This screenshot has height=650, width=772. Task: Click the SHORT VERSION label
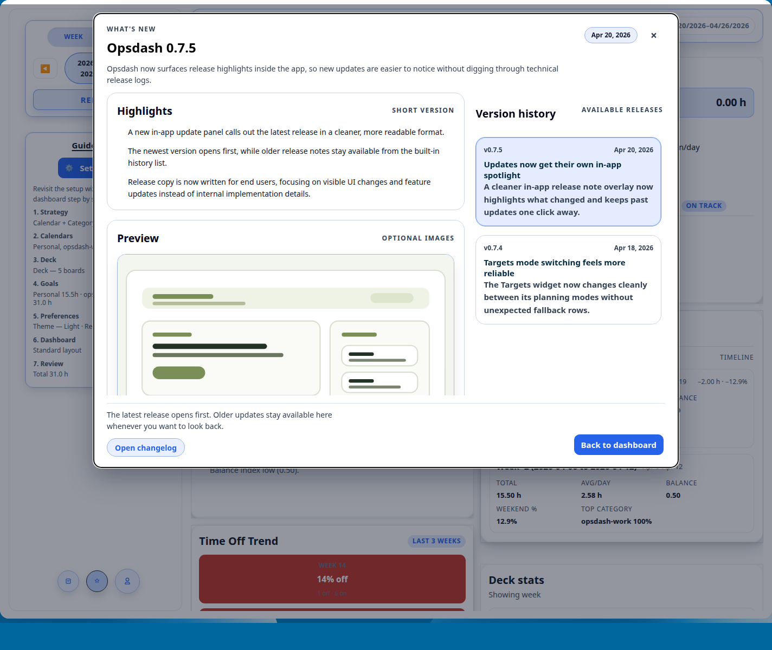(x=423, y=110)
